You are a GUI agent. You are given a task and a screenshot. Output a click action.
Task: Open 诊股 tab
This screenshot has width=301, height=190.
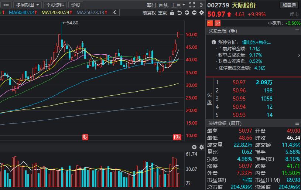(x=76, y=5)
